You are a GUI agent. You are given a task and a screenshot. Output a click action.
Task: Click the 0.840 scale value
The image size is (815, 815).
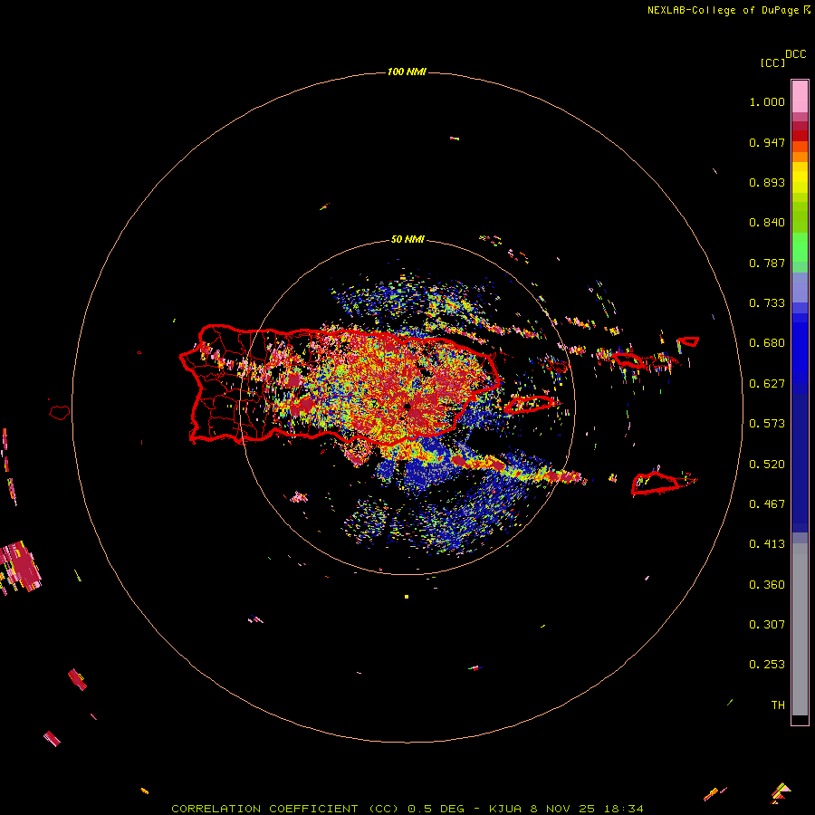pyautogui.click(x=767, y=223)
